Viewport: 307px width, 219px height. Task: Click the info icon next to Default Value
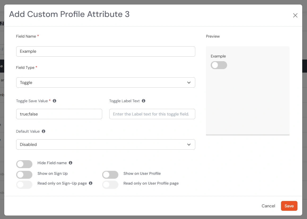[43, 131]
